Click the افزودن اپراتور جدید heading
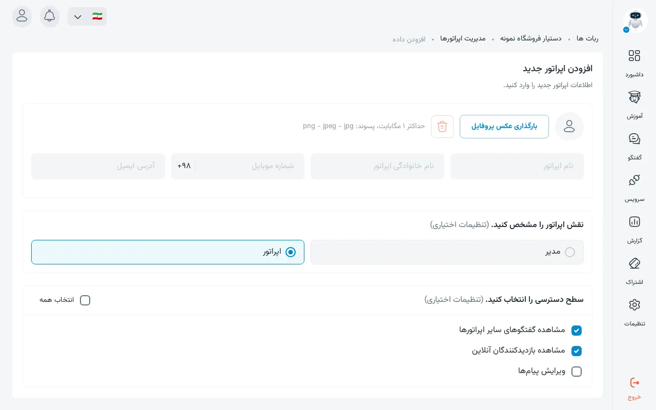The width and height of the screenshot is (656, 410). pos(558,68)
